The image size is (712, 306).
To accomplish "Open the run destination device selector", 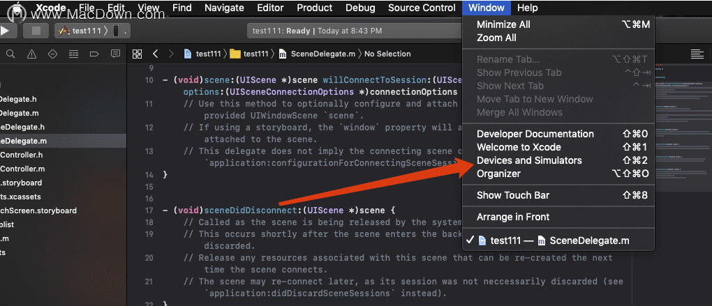I will 120,31.
